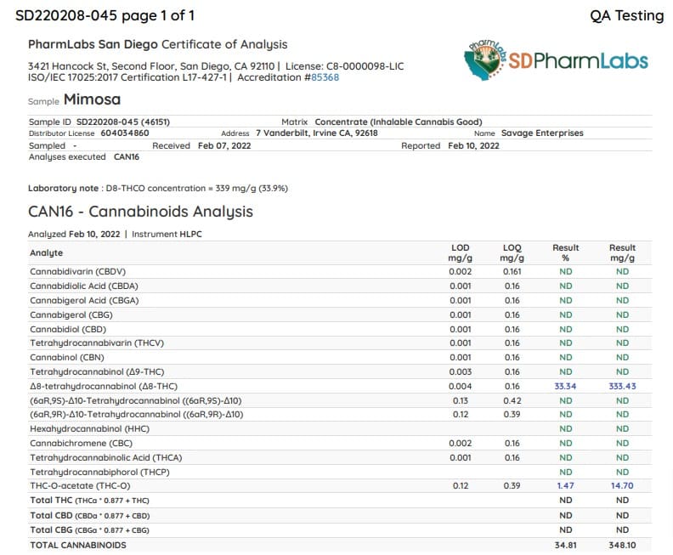Click THC-O-acetate result 14.70 mg/g
673x555 pixels.
(622, 486)
